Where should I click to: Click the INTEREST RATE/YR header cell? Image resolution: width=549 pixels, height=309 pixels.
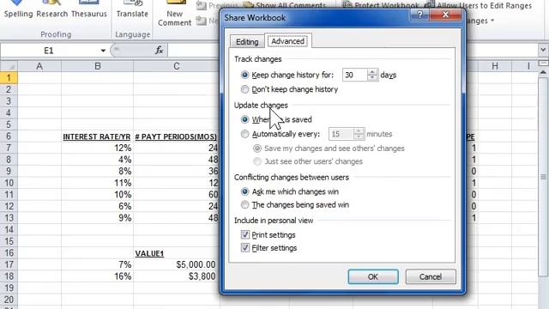pos(97,136)
